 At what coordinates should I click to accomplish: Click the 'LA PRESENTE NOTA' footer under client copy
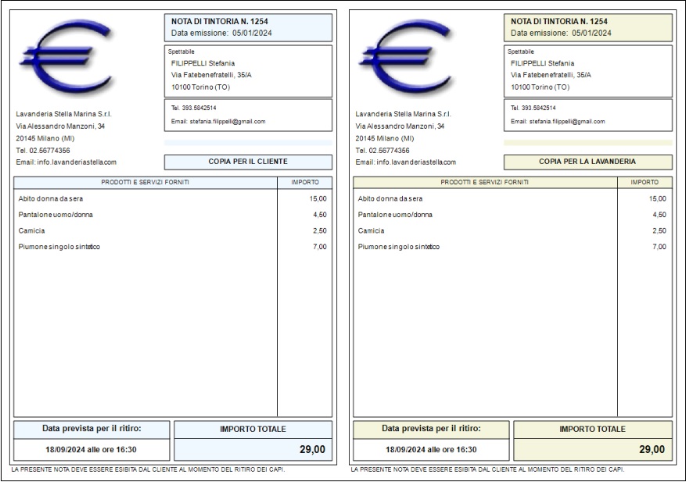click(149, 470)
